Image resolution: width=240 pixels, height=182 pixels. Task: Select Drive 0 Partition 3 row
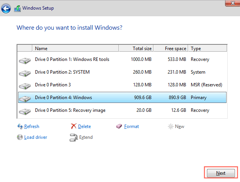point(53,85)
